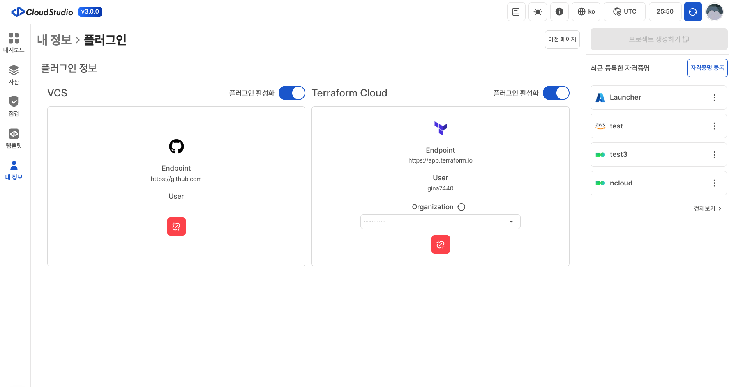729x387 pixels.
Task: Go to 대시보드 in the sidebar
Action: click(x=14, y=43)
